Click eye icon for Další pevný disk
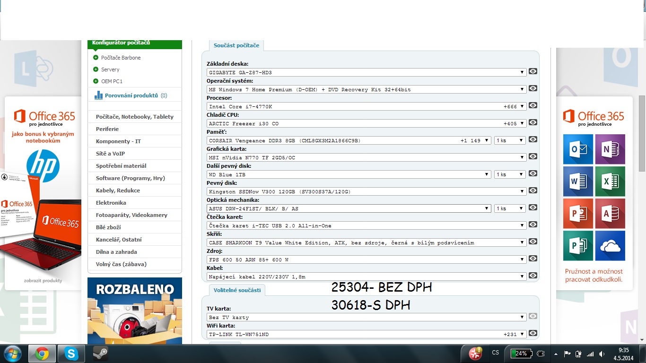 point(533,173)
